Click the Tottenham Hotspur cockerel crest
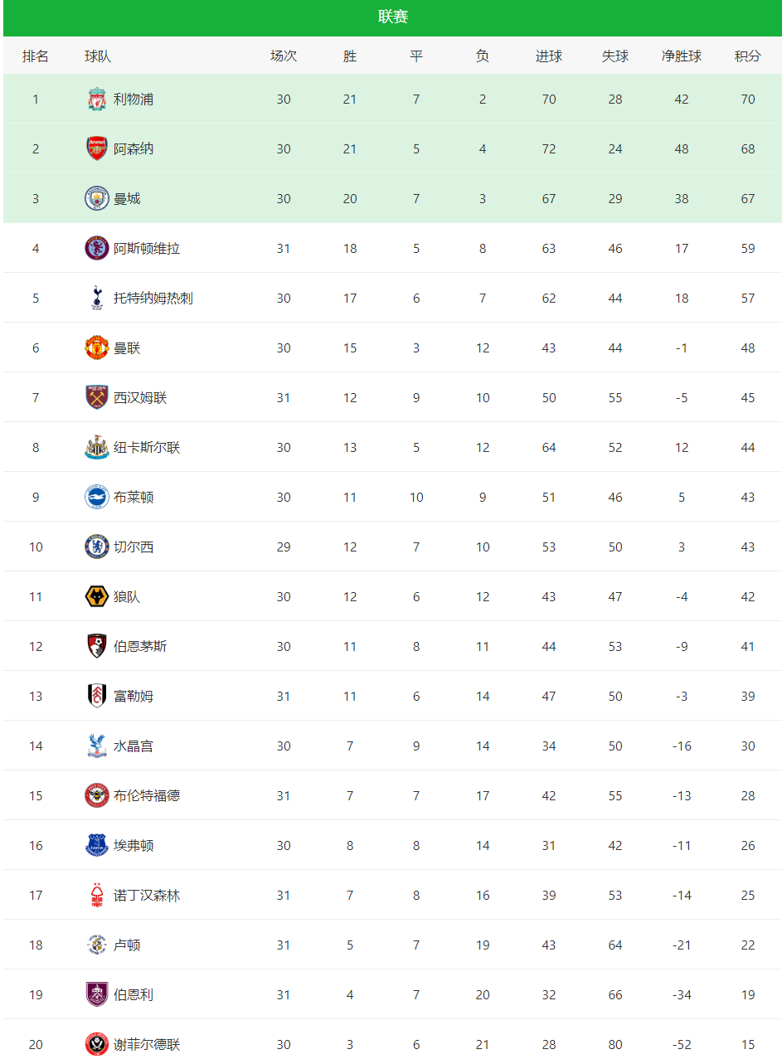782x1064 pixels. (x=97, y=299)
